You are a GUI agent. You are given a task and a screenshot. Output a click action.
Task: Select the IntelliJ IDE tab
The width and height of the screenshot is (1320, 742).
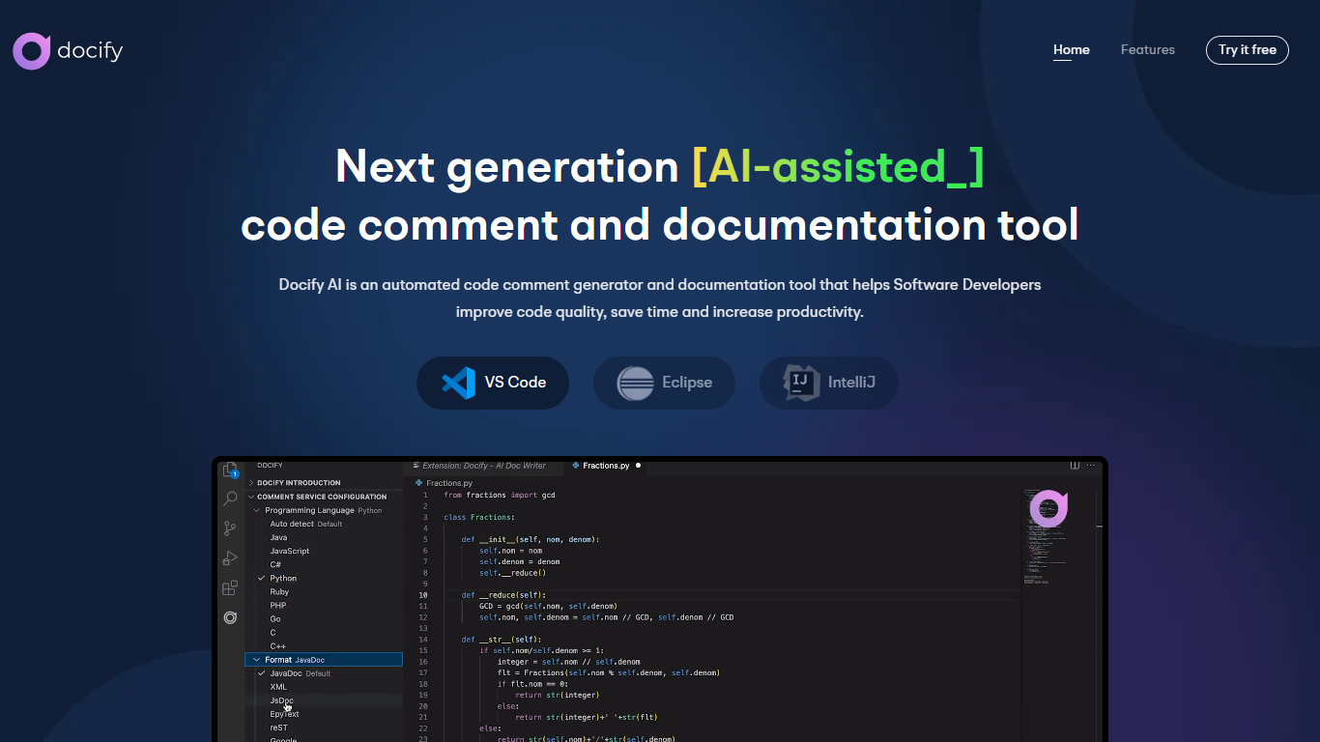tap(829, 383)
